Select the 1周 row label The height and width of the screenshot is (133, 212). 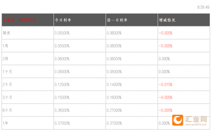(5, 46)
